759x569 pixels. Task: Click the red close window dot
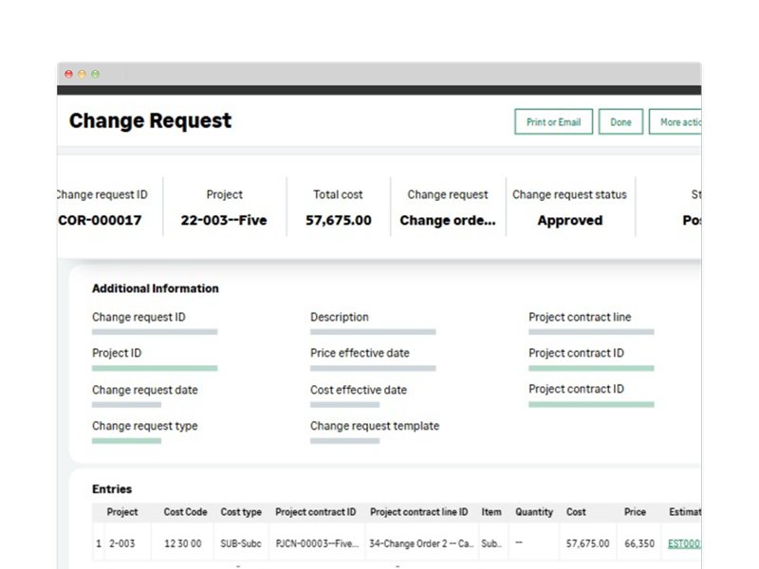68,74
